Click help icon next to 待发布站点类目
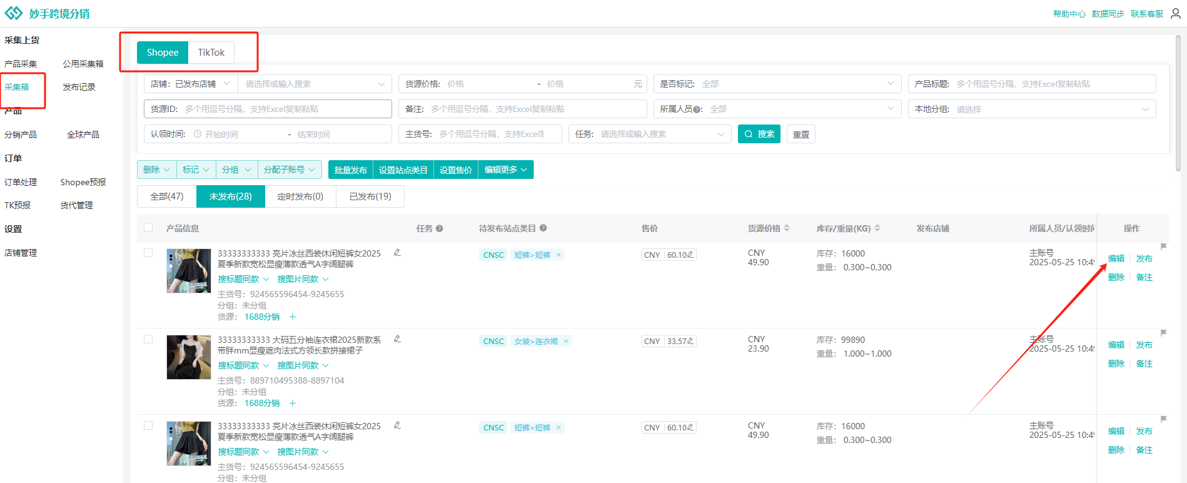 point(543,228)
